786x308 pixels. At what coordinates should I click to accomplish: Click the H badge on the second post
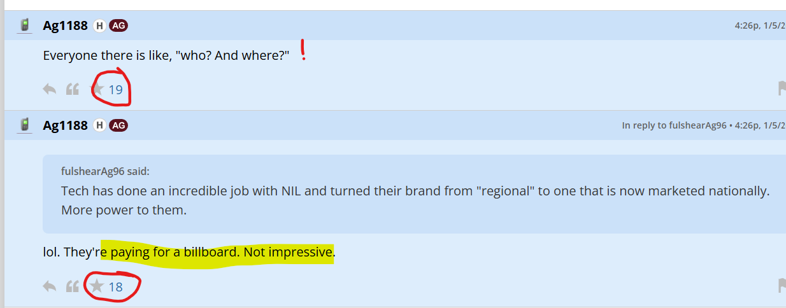(x=99, y=125)
